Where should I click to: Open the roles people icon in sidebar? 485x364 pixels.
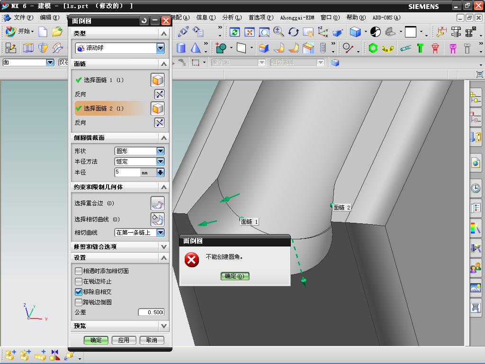tap(476, 268)
